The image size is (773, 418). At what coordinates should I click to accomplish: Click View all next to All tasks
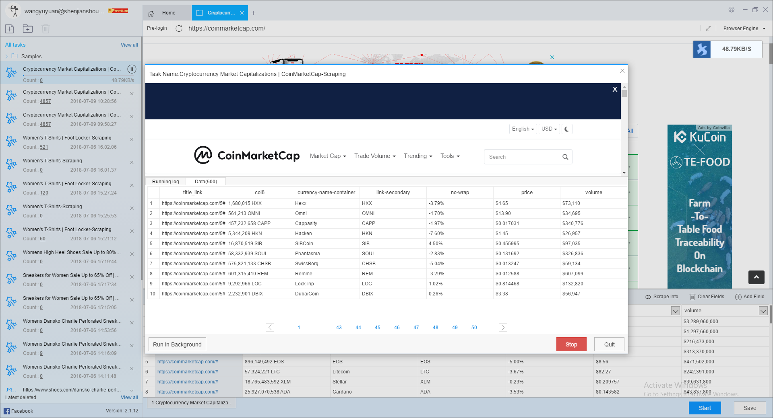tap(129, 45)
